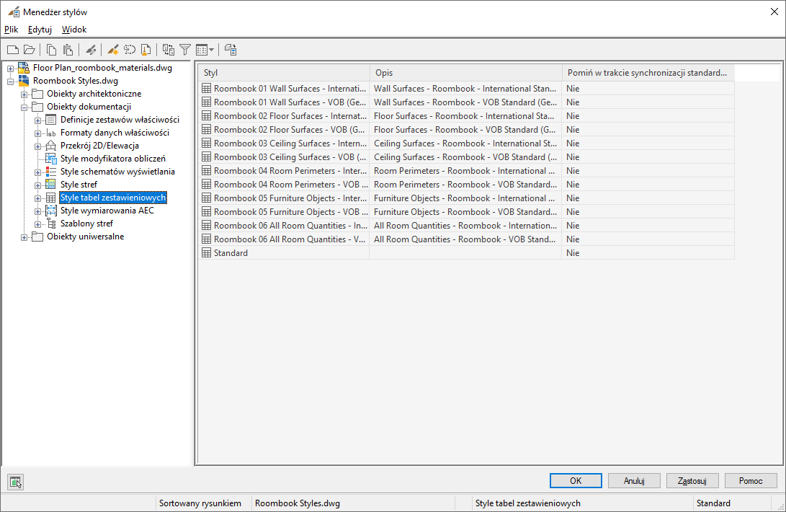Click the floating viewer icon at bottom left
The height and width of the screenshot is (512, 786).
coord(16,482)
